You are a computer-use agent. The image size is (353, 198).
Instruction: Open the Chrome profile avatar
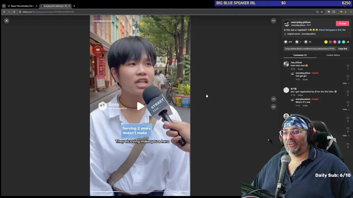346,12
